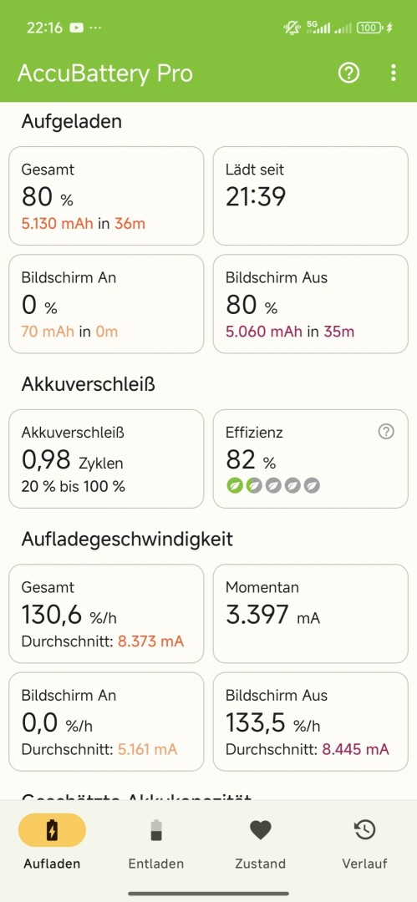The image size is (417, 902).
Task: Open the three-dot overflow menu
Action: pyautogui.click(x=394, y=73)
